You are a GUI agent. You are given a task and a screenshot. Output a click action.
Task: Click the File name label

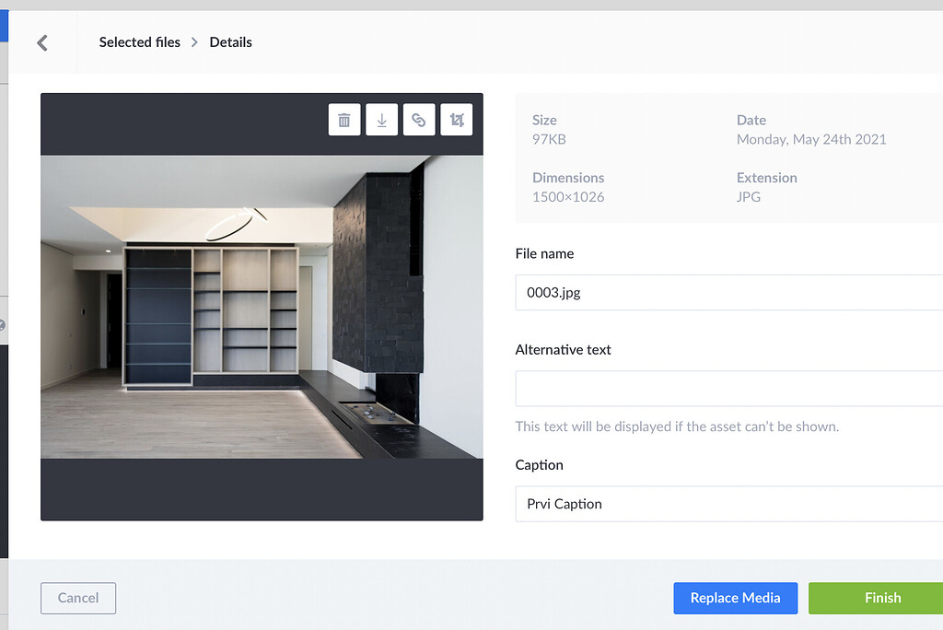(544, 254)
